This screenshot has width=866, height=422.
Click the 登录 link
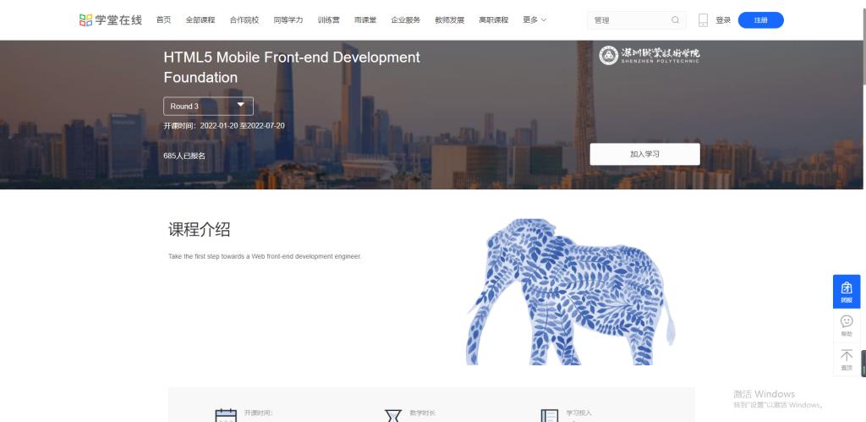click(723, 20)
